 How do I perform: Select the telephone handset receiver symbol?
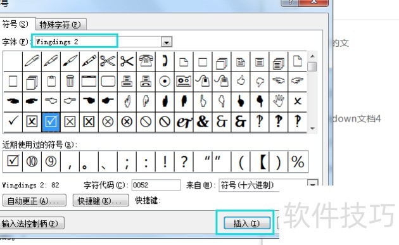click(165, 61)
